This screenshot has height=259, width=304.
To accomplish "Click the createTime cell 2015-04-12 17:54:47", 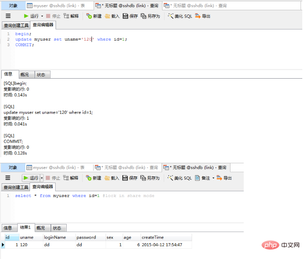I will coord(166,245).
